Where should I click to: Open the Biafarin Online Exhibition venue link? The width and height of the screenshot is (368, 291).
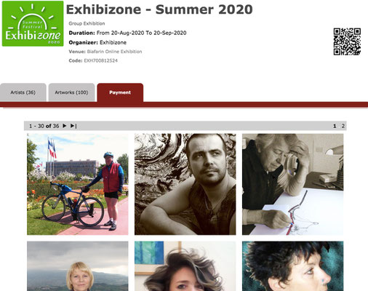[114, 52]
